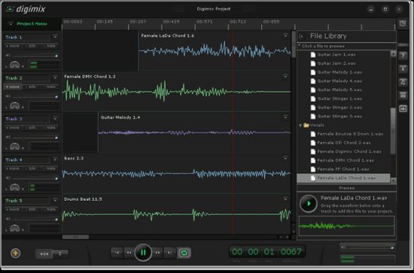Select Guitar Melody 4.wav file

click(339, 81)
